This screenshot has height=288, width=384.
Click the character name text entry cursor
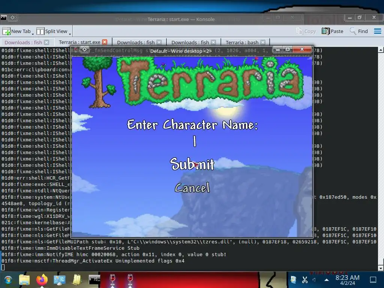(x=195, y=141)
